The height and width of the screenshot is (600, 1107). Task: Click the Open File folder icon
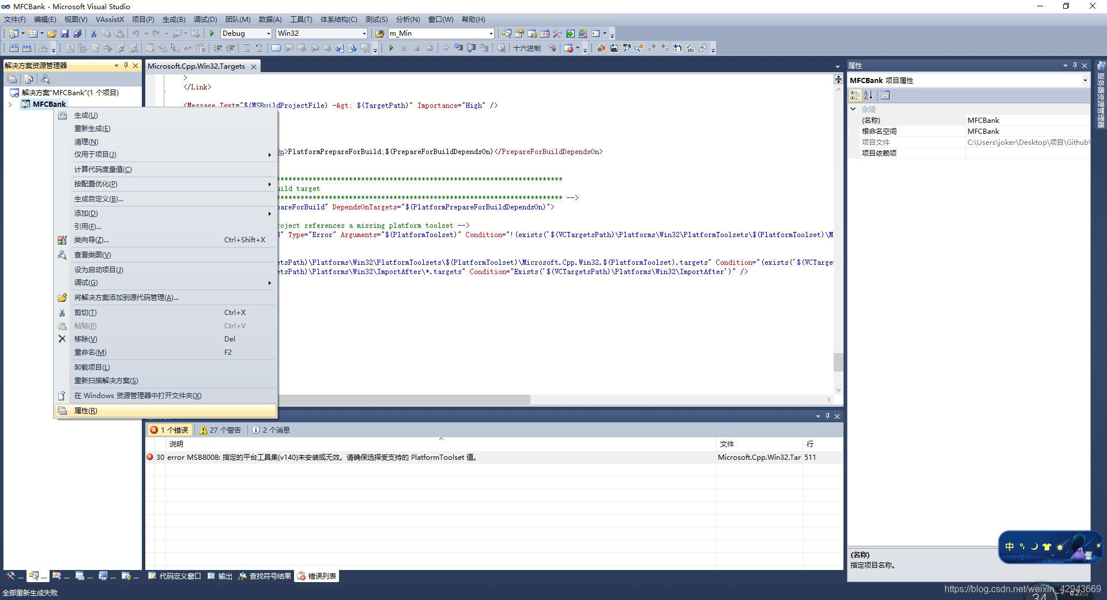click(52, 33)
